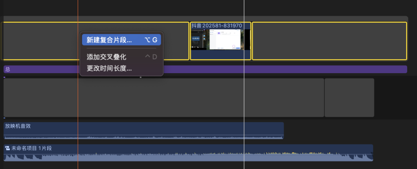
Task: Click the 抖音 clip video thumbnail
Action: tap(220, 39)
